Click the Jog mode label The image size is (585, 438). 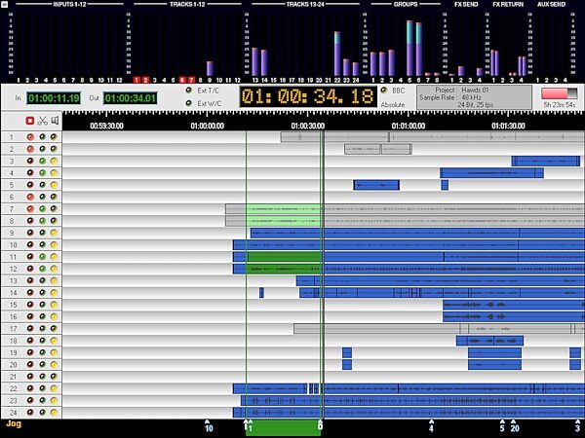(x=14, y=423)
